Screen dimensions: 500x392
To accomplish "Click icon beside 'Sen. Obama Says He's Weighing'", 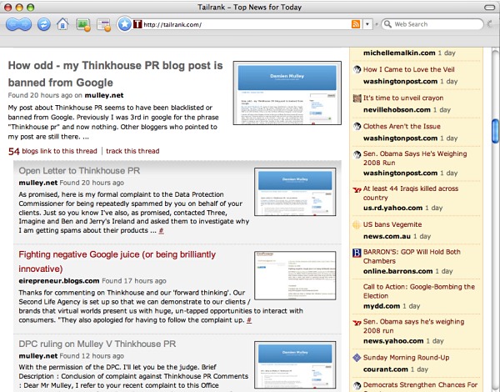I will coord(357,154).
